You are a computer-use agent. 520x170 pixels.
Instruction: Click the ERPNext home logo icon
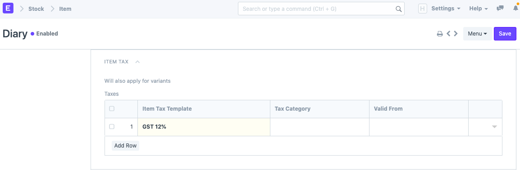[x=8, y=8]
